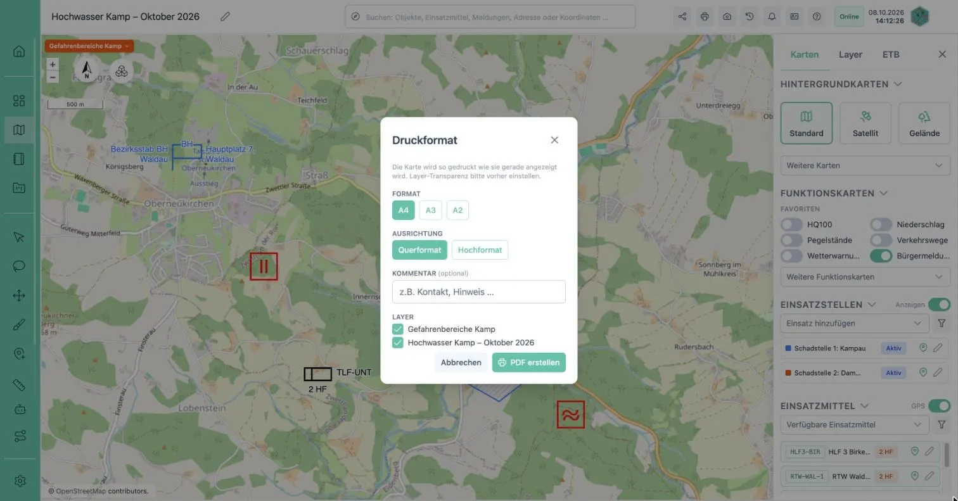This screenshot has height=501, width=958.
Task: Edit mission title with pencil icon
Action: [225, 16]
